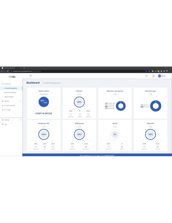
Task: Open the language selector in header
Action: 147,76
